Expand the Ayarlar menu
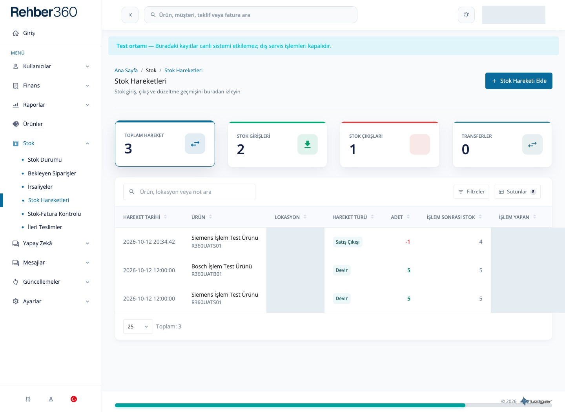 coord(51,301)
